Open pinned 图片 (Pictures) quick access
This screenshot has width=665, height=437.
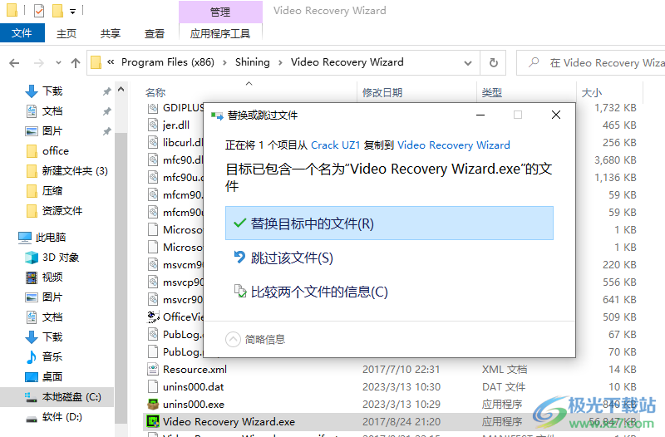click(52, 131)
